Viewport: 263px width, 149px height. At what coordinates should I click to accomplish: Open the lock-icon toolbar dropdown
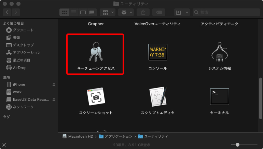point(182,12)
